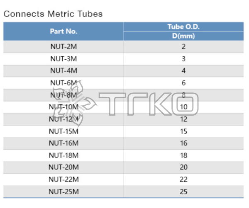This screenshot has width=249, height=208.
Task: Click part number NUT-4M
Action: click(63, 71)
